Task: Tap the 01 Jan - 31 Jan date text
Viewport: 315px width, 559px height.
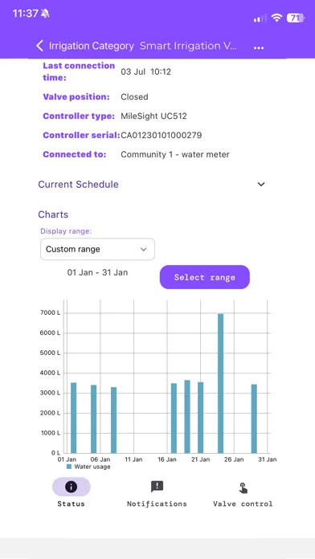Action: (x=97, y=273)
